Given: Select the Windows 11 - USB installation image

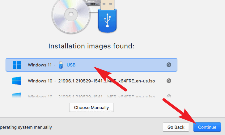Looking at the screenshot, I should click(x=91, y=65).
